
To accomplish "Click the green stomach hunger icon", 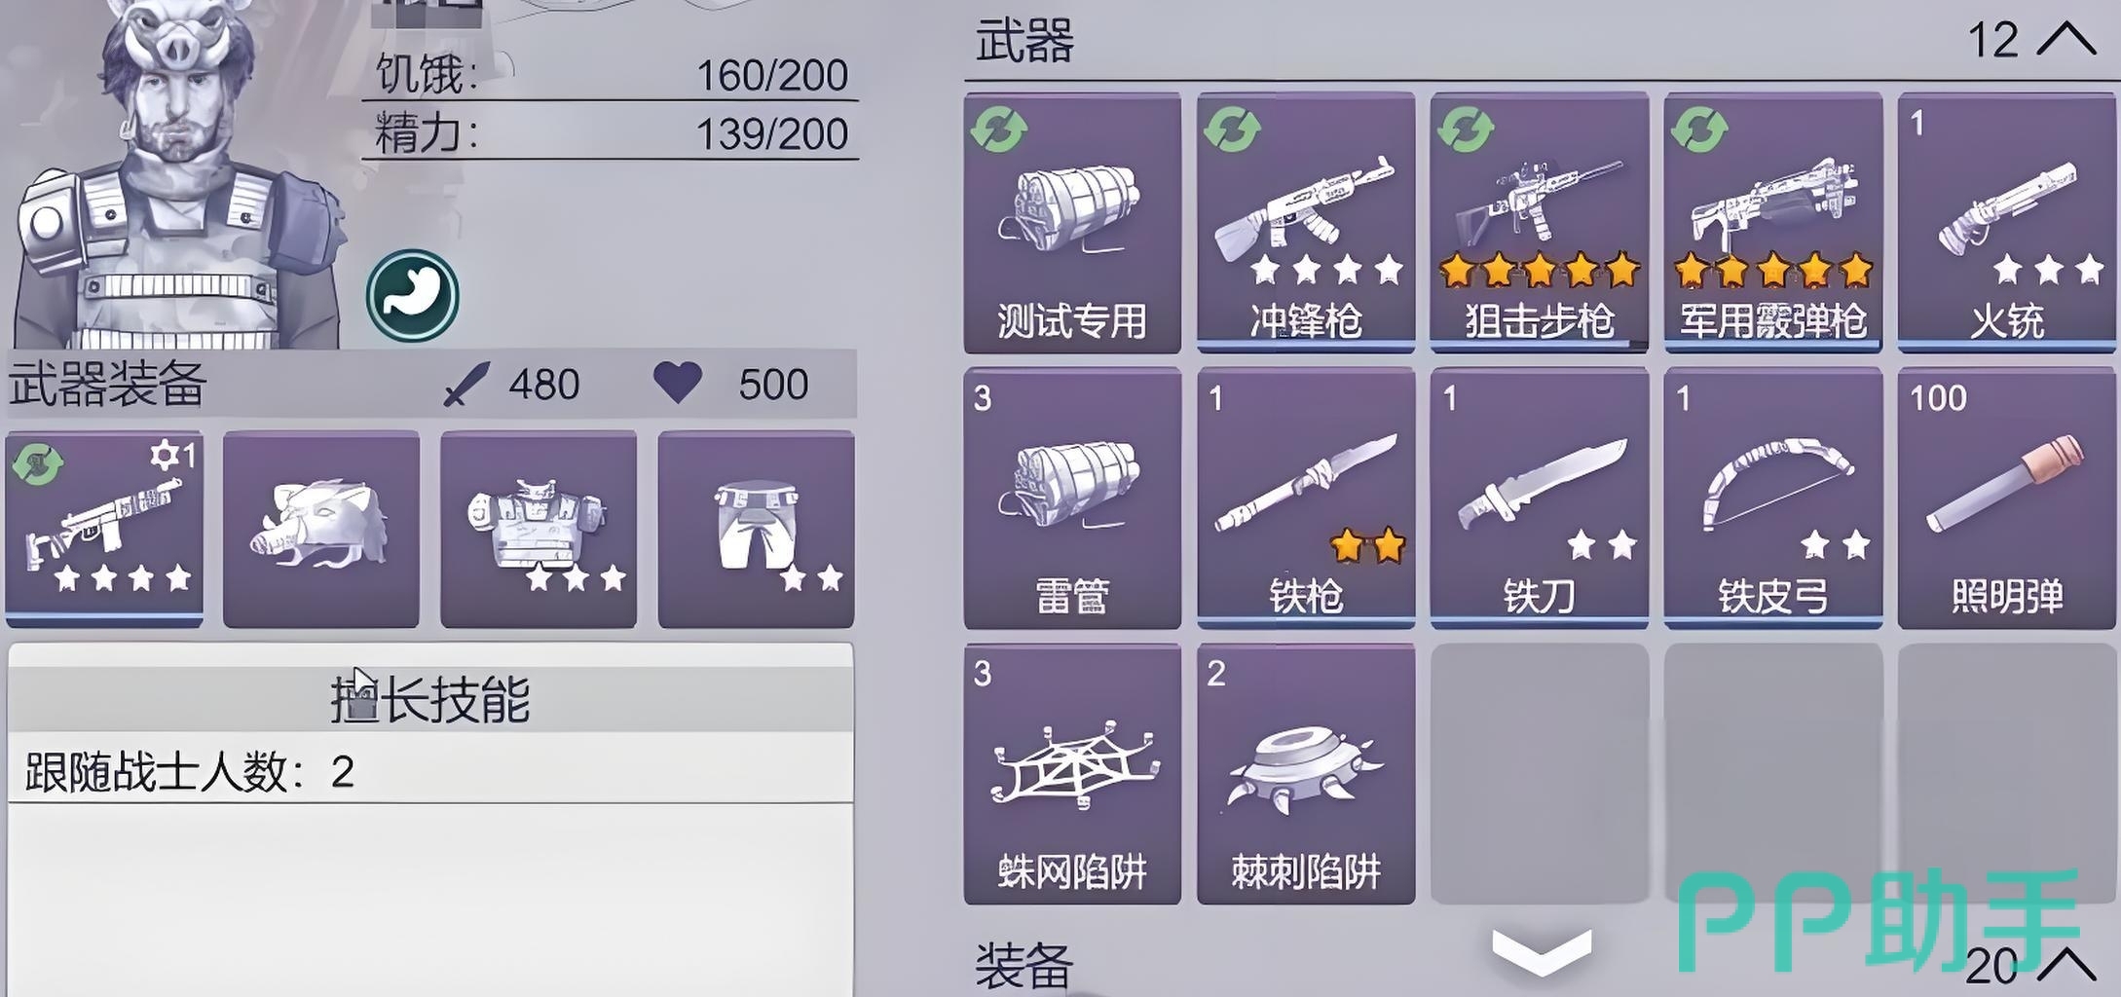I will point(413,296).
